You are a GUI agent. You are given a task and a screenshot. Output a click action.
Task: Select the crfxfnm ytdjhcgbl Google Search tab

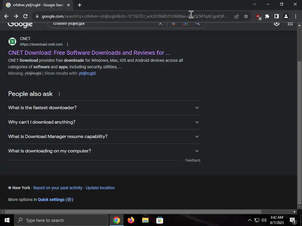click(x=37, y=5)
